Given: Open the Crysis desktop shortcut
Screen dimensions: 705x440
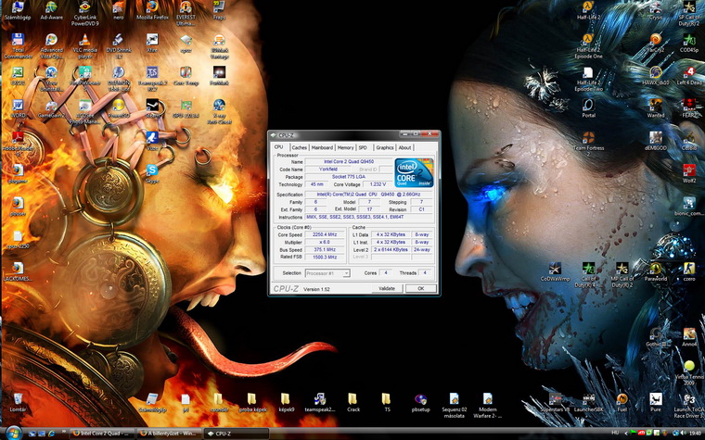Looking at the screenshot, I should pyautogui.click(x=656, y=11).
